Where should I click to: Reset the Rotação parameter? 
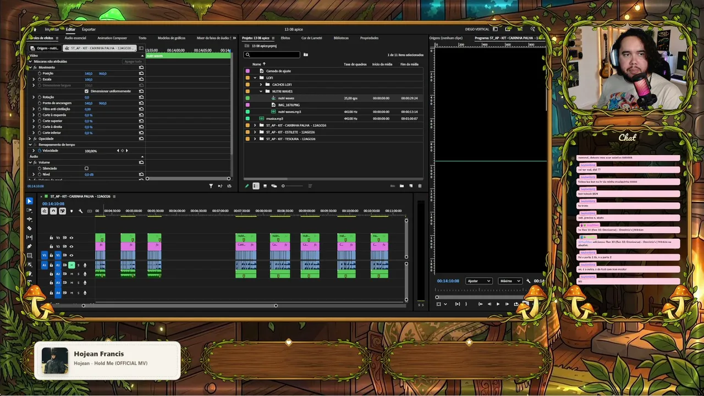point(141,97)
